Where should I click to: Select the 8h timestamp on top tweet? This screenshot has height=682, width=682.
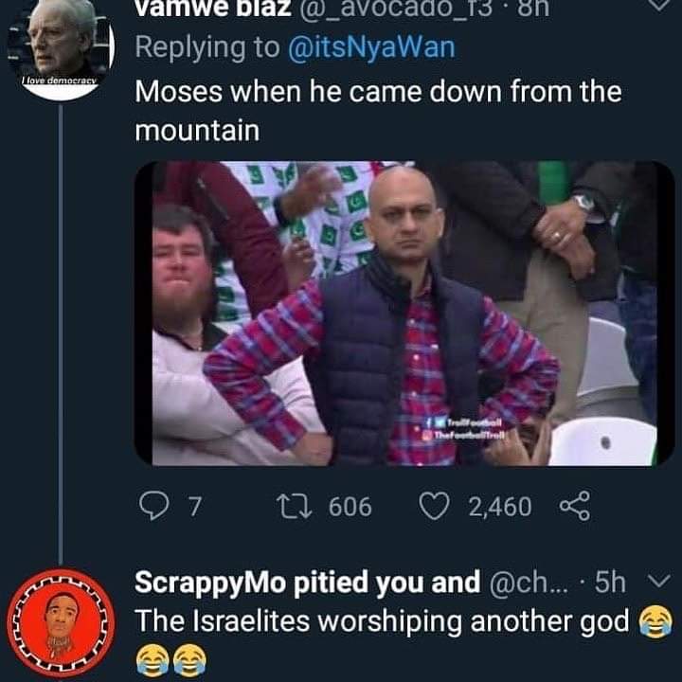(532, 9)
